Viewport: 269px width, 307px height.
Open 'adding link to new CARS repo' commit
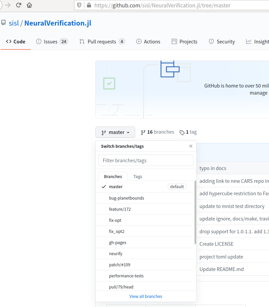pyautogui.click(x=234, y=181)
